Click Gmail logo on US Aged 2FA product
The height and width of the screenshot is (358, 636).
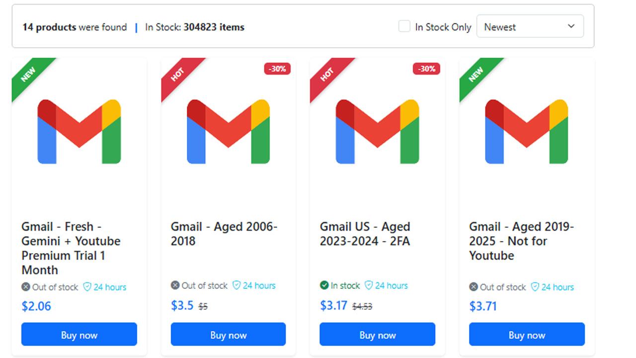click(x=378, y=131)
